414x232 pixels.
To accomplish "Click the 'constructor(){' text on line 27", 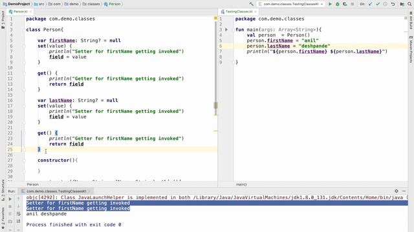I will click(58, 160).
